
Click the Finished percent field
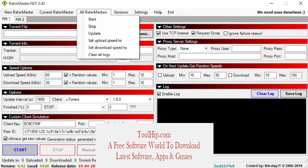pyautogui.click(x=34, y=107)
